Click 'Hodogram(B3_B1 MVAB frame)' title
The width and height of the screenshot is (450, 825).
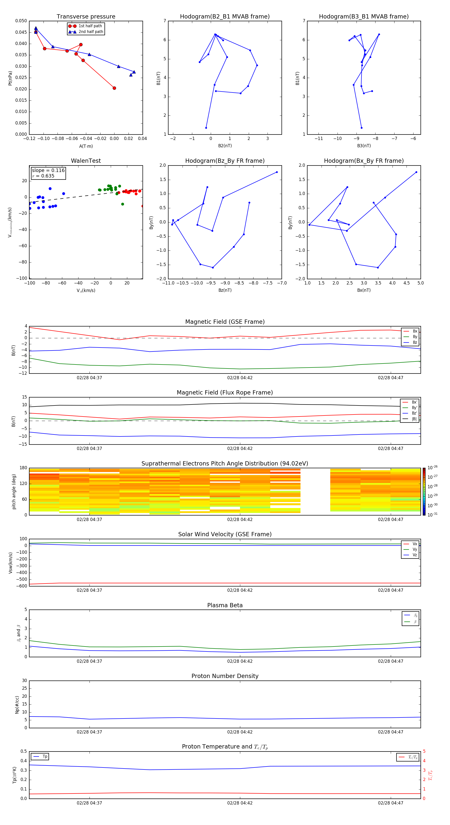(x=364, y=17)
